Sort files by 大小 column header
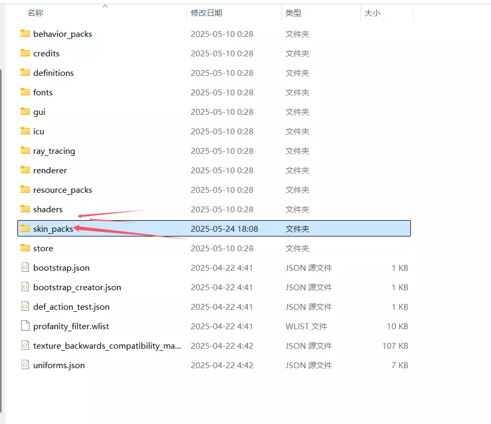The width and height of the screenshot is (491, 424). click(x=372, y=13)
